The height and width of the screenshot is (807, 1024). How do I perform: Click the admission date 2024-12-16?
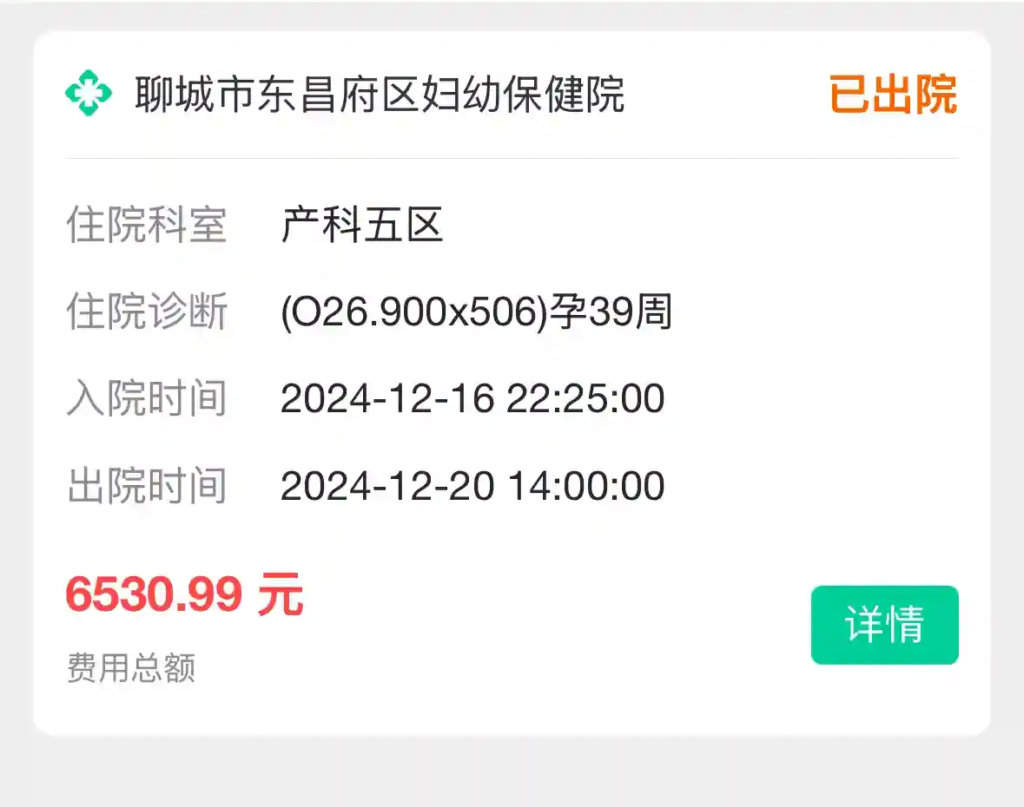(x=387, y=399)
